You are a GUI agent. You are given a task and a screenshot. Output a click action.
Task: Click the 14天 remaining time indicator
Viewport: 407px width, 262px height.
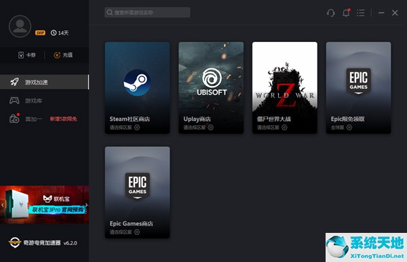[60, 33]
